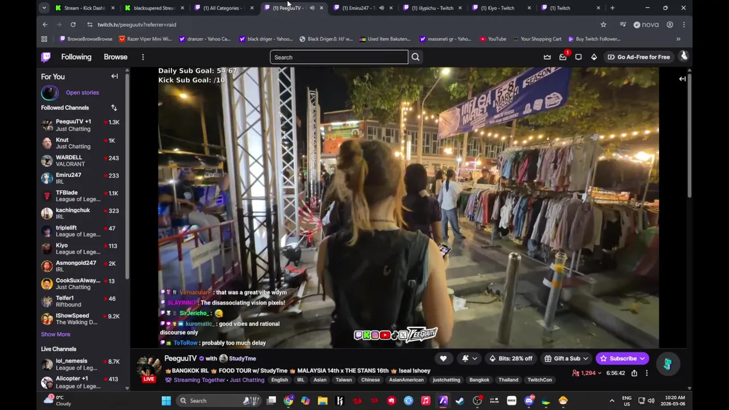Open Windows Start button
729x410 pixels.
pos(166,400)
